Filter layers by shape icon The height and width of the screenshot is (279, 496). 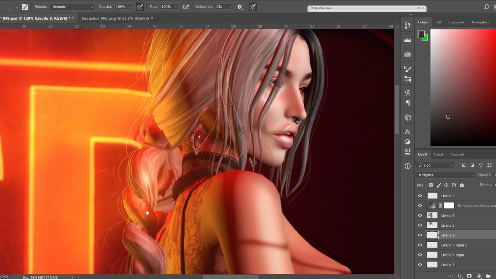[x=489, y=165]
